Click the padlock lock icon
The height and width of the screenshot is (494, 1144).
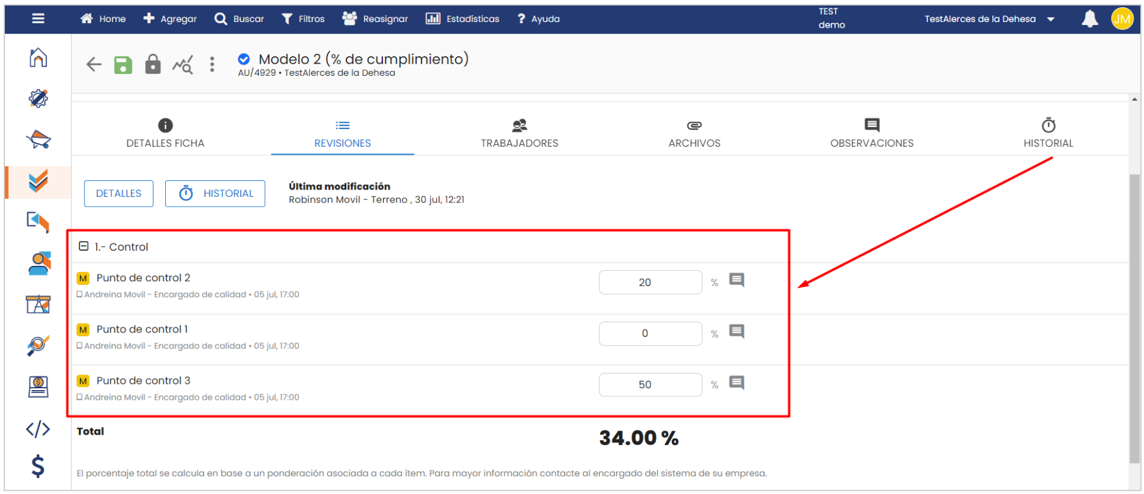tap(152, 64)
